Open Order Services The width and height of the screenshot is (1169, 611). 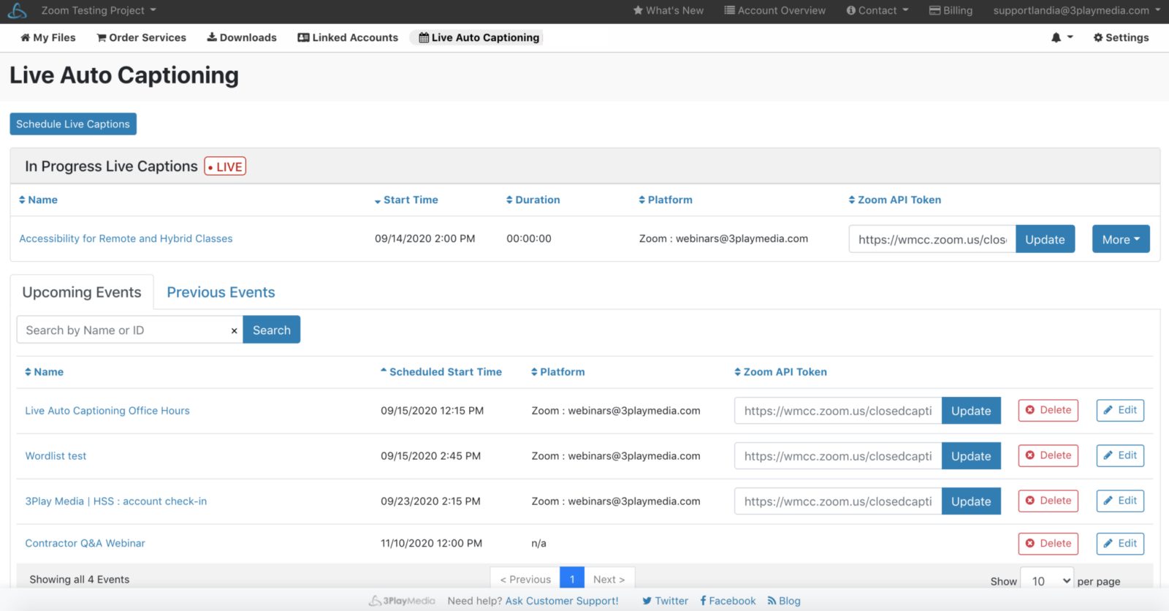141,37
